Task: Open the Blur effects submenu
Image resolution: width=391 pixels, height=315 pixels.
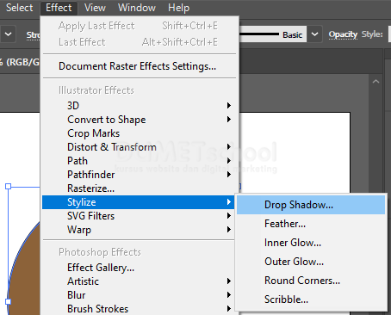Action: coord(140,295)
